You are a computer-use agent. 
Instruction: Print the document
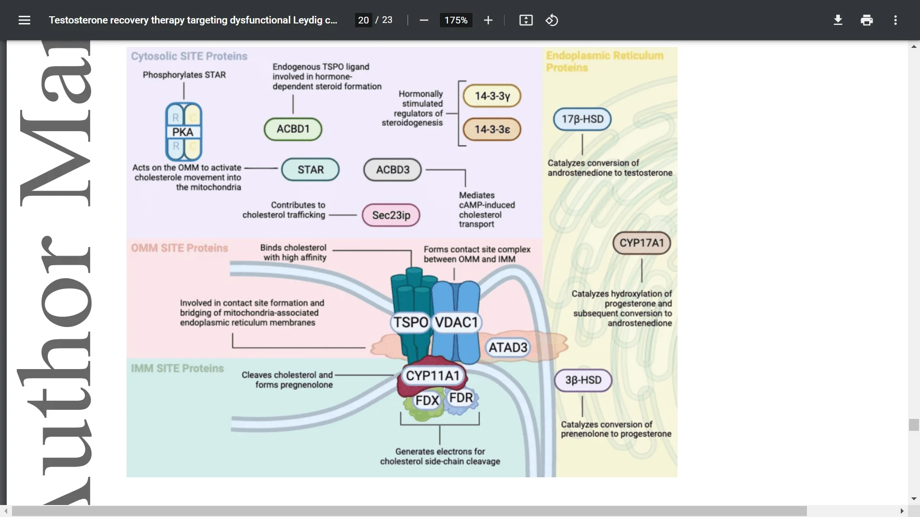pyautogui.click(x=867, y=20)
